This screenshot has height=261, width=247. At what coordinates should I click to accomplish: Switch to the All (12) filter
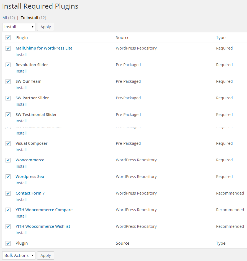[x=9, y=18]
